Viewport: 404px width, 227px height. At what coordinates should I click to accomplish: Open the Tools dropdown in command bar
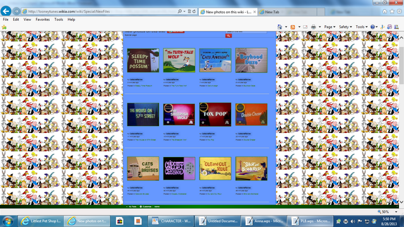[362, 26]
